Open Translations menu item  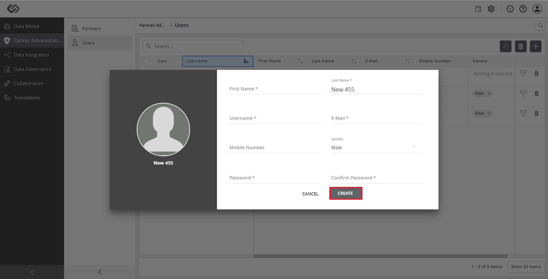(32, 98)
